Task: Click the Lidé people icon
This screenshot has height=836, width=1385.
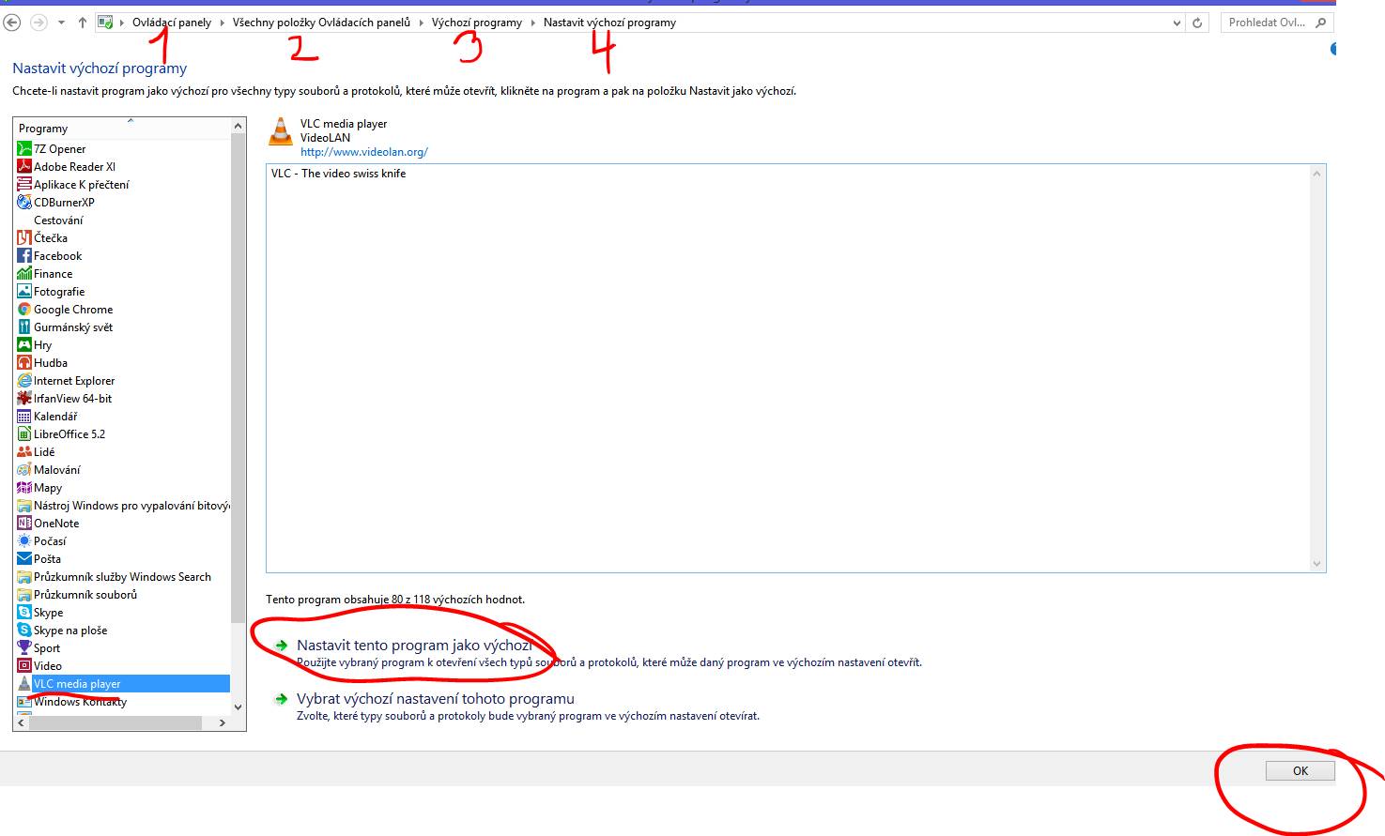Action: [x=24, y=451]
